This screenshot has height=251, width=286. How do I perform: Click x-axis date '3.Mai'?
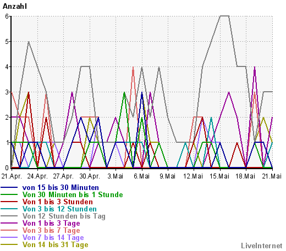click(116, 176)
